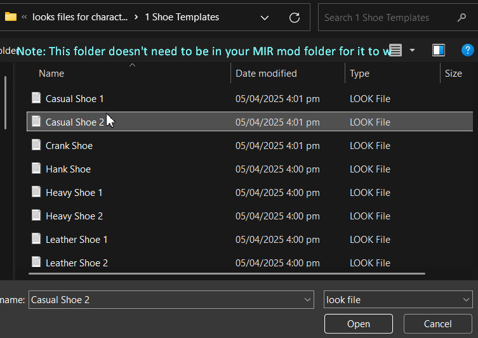Screen dimensions: 478x338
Task: Expand the file name history dropdown
Action: point(308,300)
